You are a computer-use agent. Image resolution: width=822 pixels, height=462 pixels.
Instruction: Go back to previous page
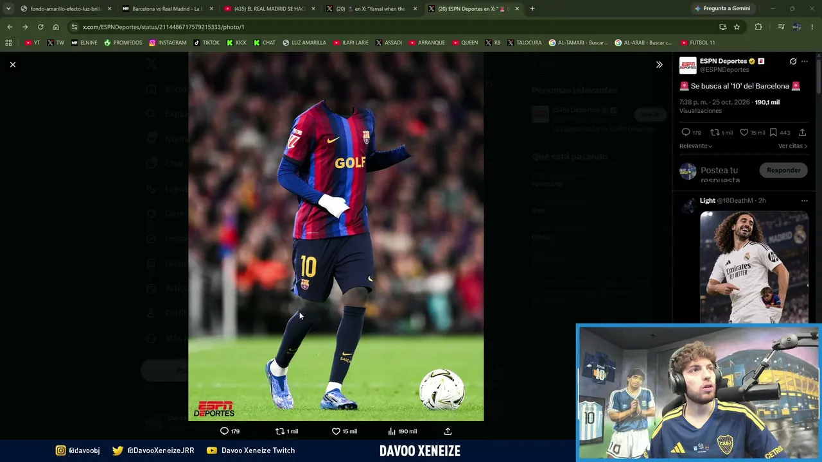(x=10, y=27)
